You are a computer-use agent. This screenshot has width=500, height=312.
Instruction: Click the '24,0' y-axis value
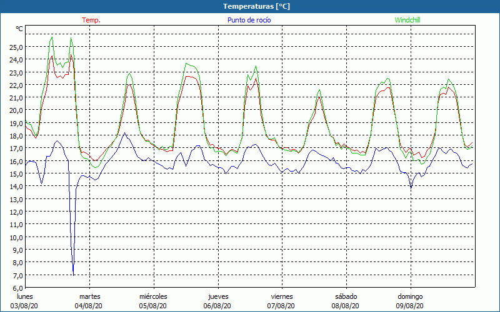(16, 60)
